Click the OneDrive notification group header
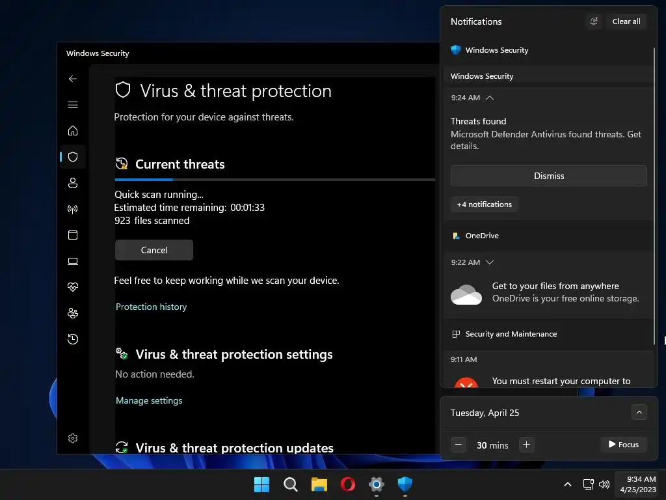Screen dimensions: 666x500 tap(548, 236)
